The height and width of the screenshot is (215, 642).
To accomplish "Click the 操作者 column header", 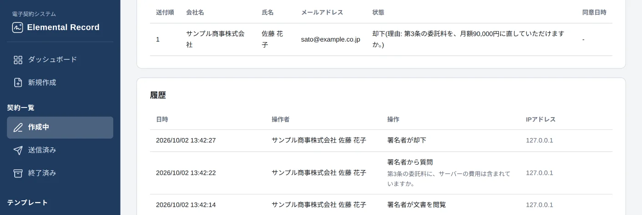I will 281,119.
